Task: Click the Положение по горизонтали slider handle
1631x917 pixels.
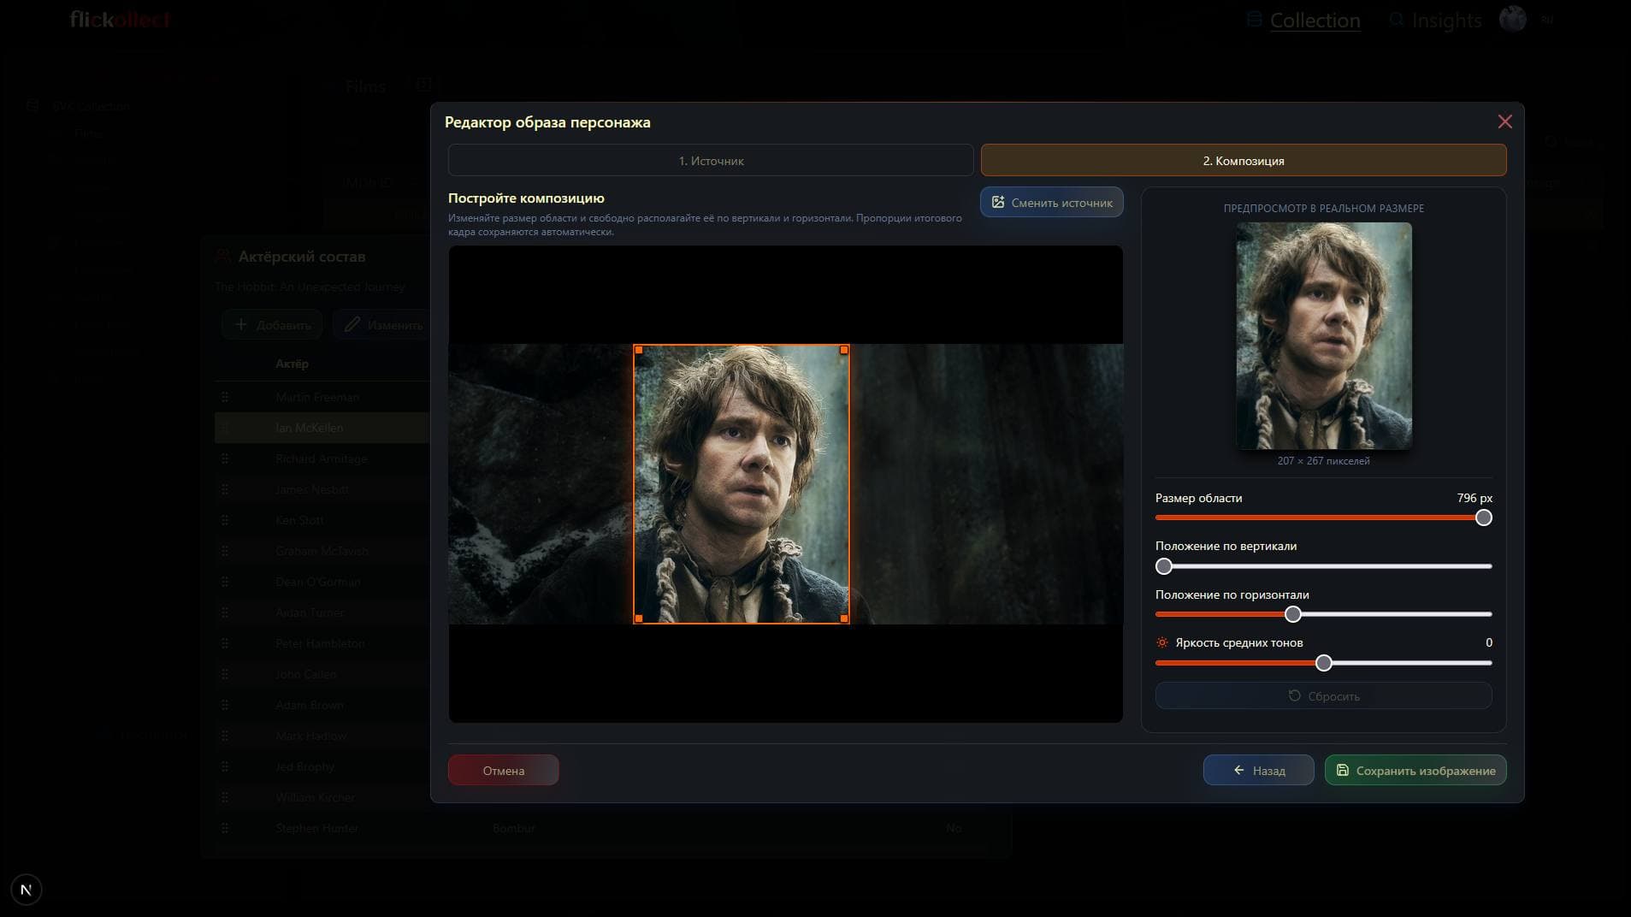Action: [x=1293, y=614]
